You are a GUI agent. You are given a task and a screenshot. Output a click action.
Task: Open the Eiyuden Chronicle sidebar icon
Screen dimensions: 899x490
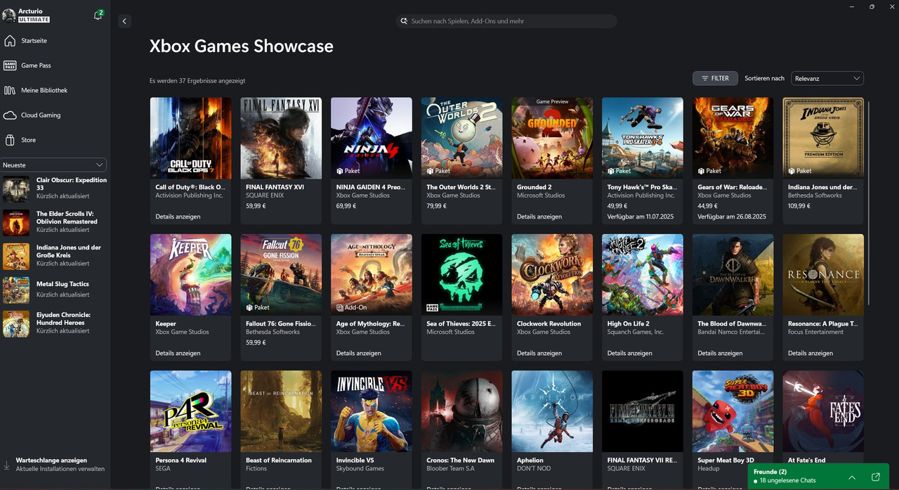(x=16, y=323)
